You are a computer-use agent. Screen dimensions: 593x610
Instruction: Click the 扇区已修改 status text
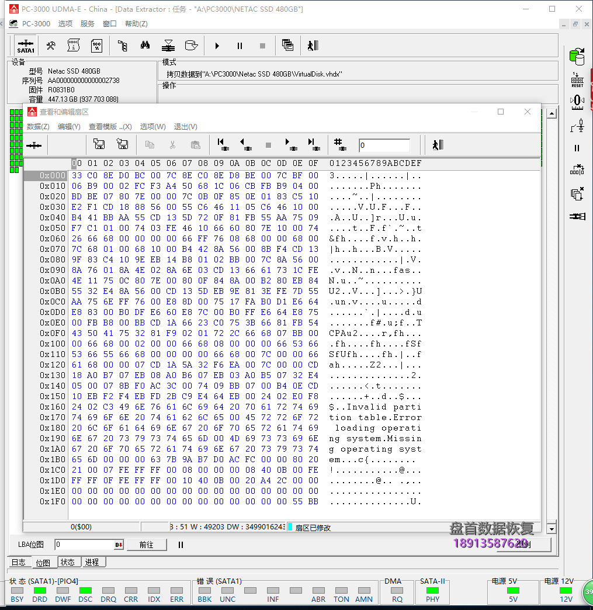coord(313,528)
